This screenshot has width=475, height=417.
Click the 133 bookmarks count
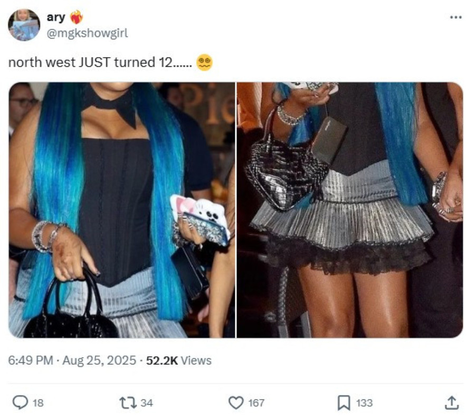[x=364, y=403]
